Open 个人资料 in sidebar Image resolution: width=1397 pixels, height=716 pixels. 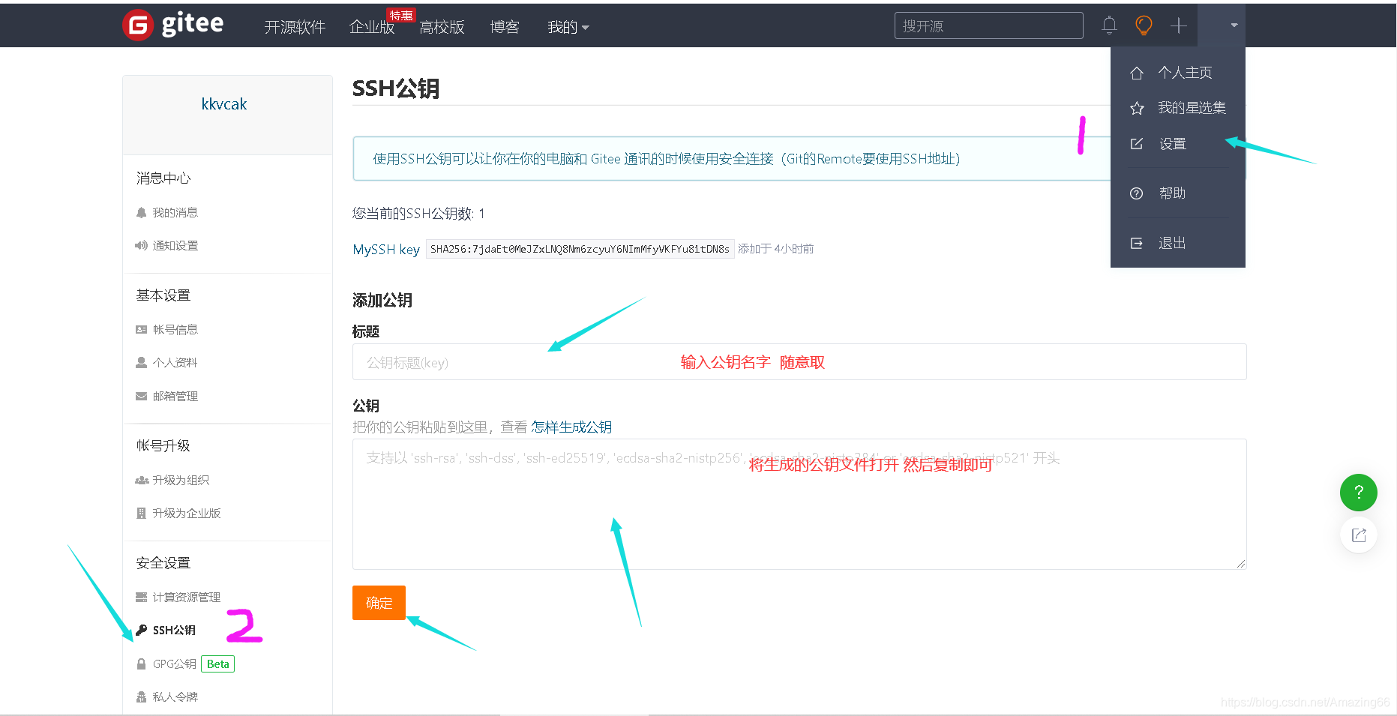tap(175, 363)
